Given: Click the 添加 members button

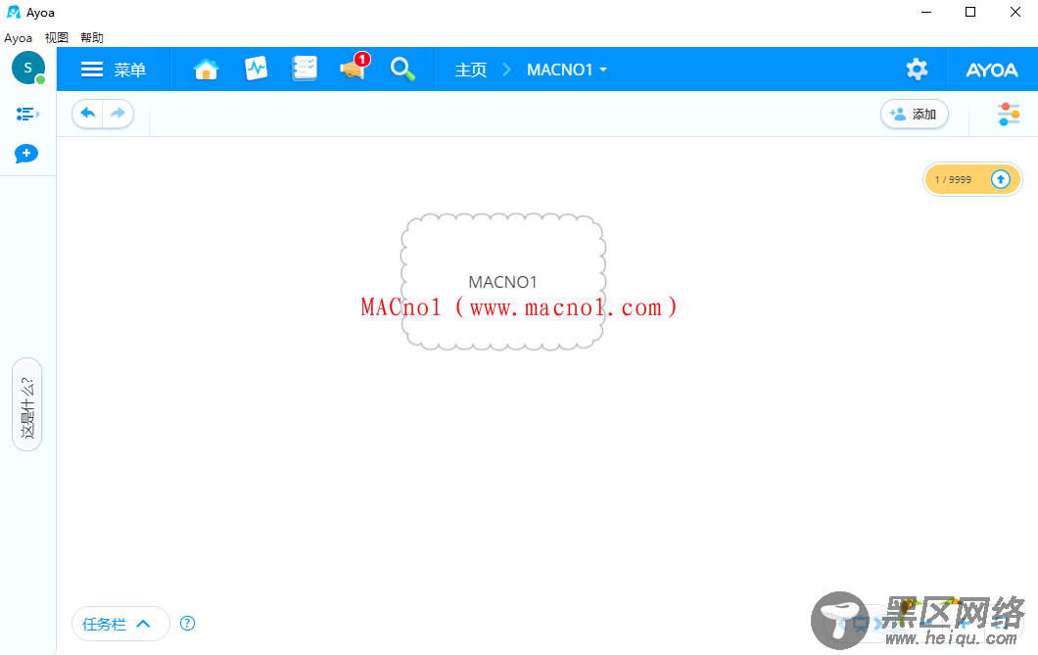Looking at the screenshot, I should (915, 114).
